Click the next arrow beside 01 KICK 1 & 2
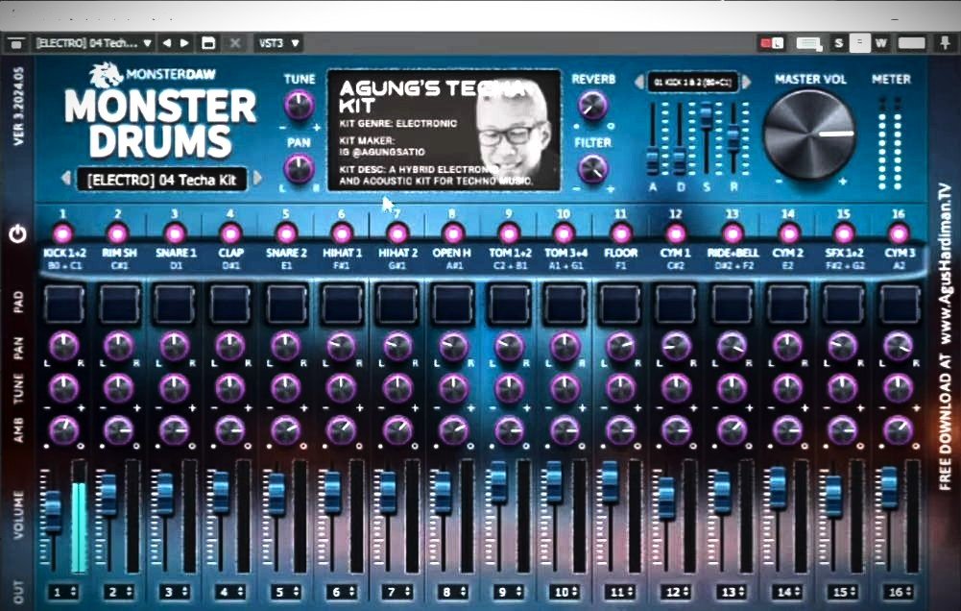 747,82
